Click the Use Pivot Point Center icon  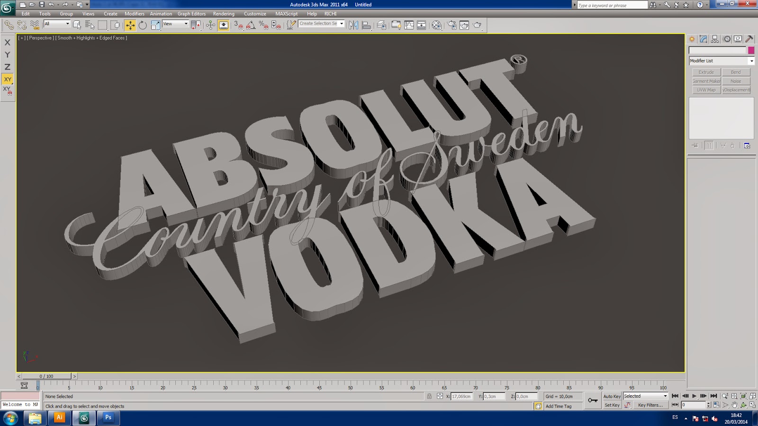click(195, 25)
